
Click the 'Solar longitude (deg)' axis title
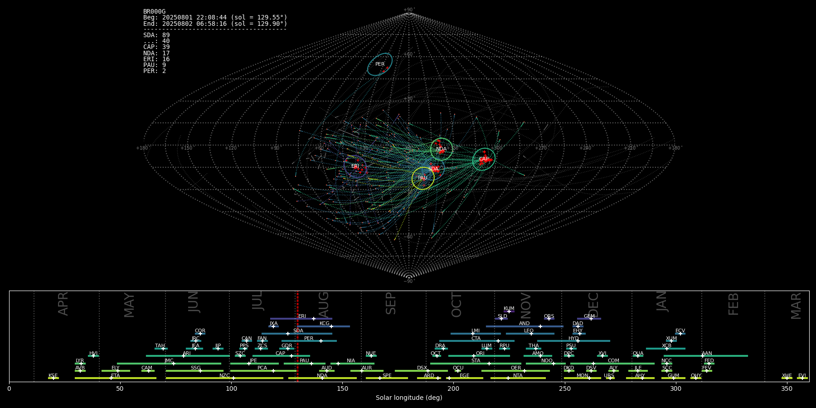click(409, 398)
